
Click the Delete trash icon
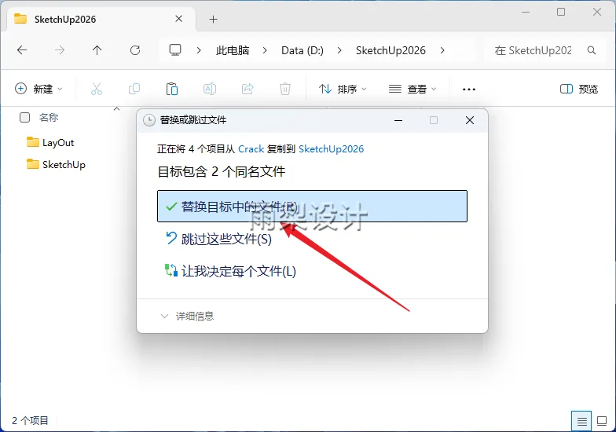(x=285, y=90)
